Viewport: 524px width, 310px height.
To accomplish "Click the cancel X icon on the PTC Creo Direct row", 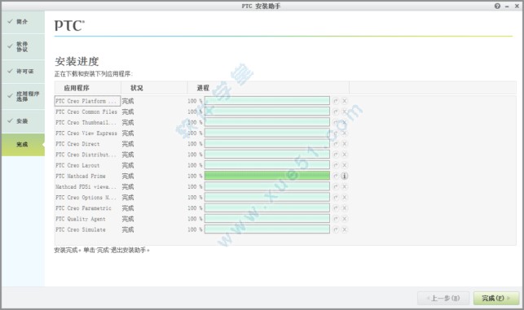I will 345,144.
